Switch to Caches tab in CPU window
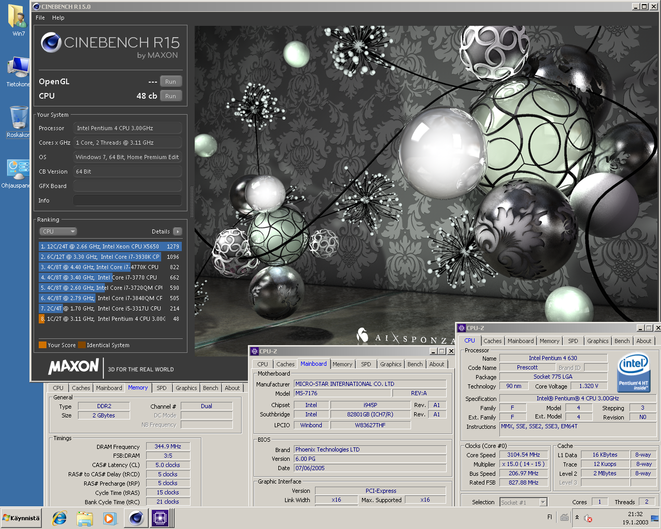This screenshot has height=529, width=661. (492, 341)
